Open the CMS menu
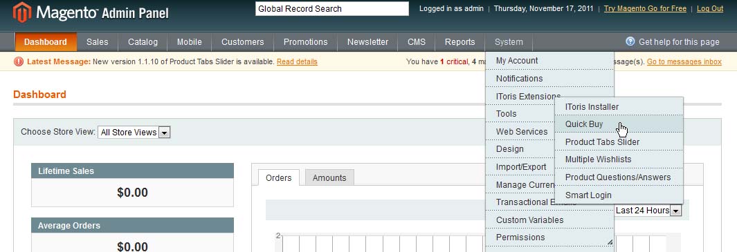 [417, 41]
